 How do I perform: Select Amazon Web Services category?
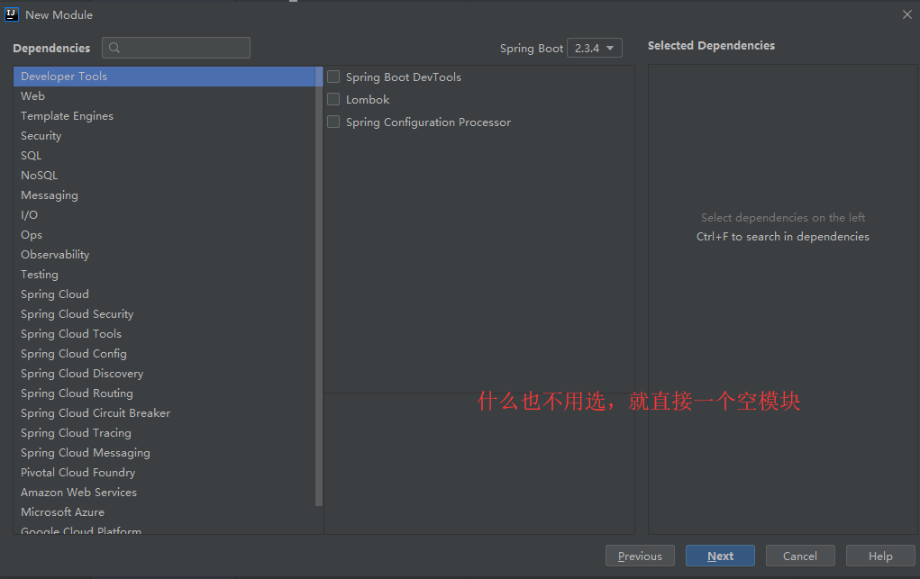click(164, 493)
